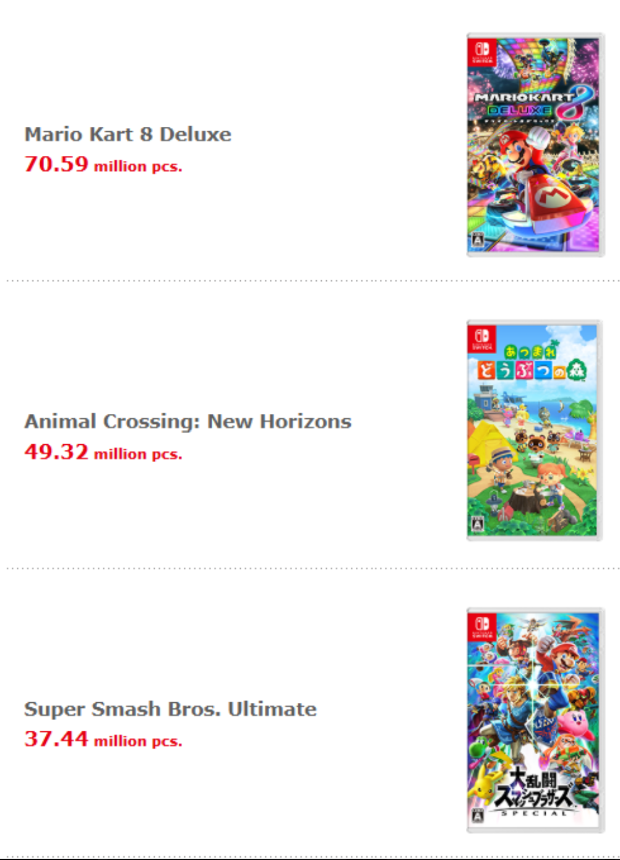Click the CERO rating badge on Smash Bros cover
620x860 pixels.
point(477,814)
